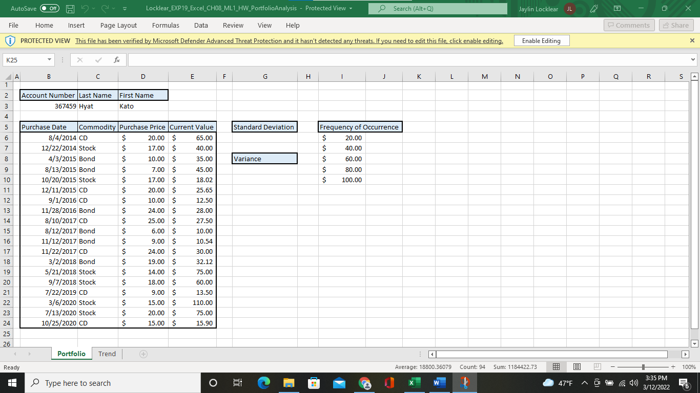Screen dimensions: 700x393
Task: Click the vertical scrollbar down arrow
Action: point(695,343)
